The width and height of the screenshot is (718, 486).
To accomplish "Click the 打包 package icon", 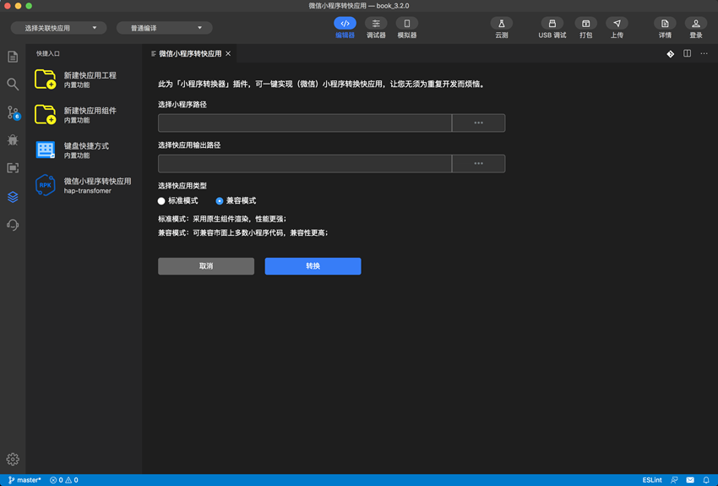I will [x=585, y=24].
